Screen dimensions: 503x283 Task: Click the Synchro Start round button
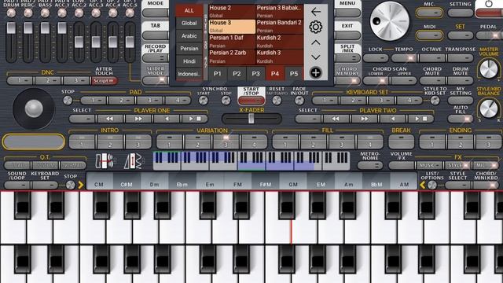click(203, 101)
